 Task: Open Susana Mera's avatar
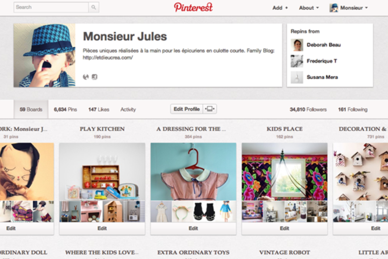click(297, 77)
